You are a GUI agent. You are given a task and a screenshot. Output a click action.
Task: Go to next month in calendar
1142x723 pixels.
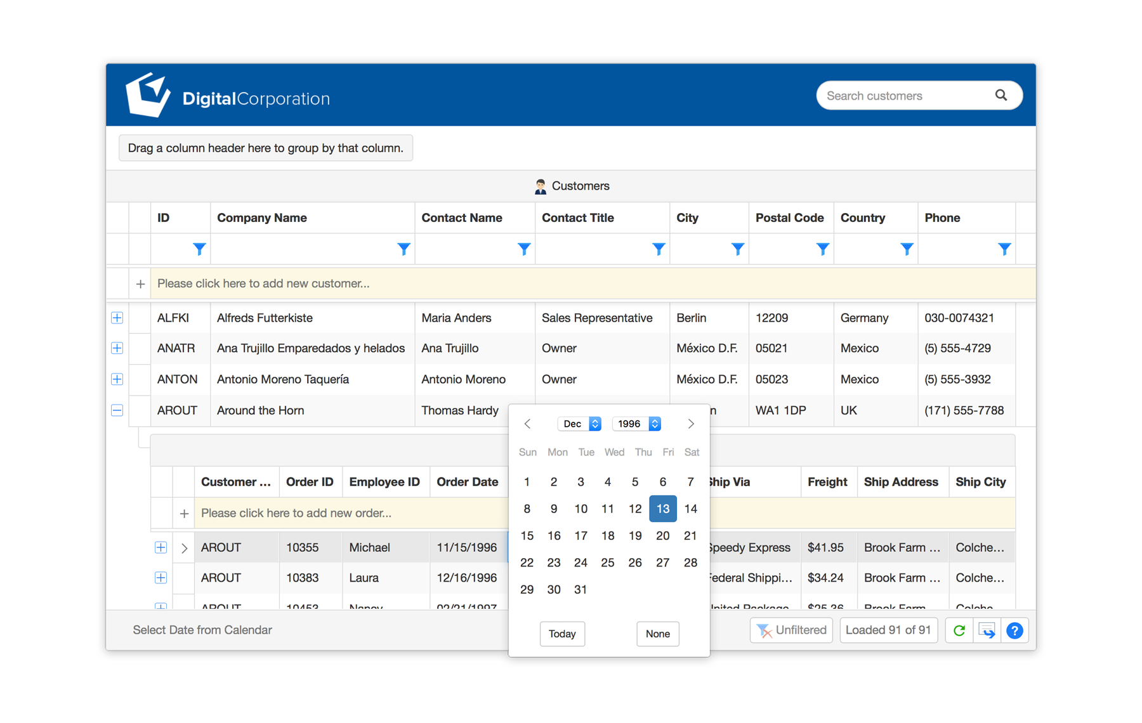coord(691,424)
